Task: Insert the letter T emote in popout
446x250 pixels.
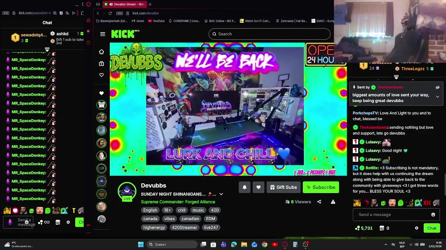Action: click(x=74, y=210)
